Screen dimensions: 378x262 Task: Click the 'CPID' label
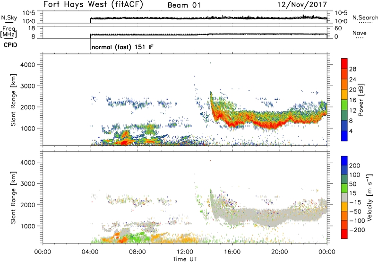click(10, 45)
